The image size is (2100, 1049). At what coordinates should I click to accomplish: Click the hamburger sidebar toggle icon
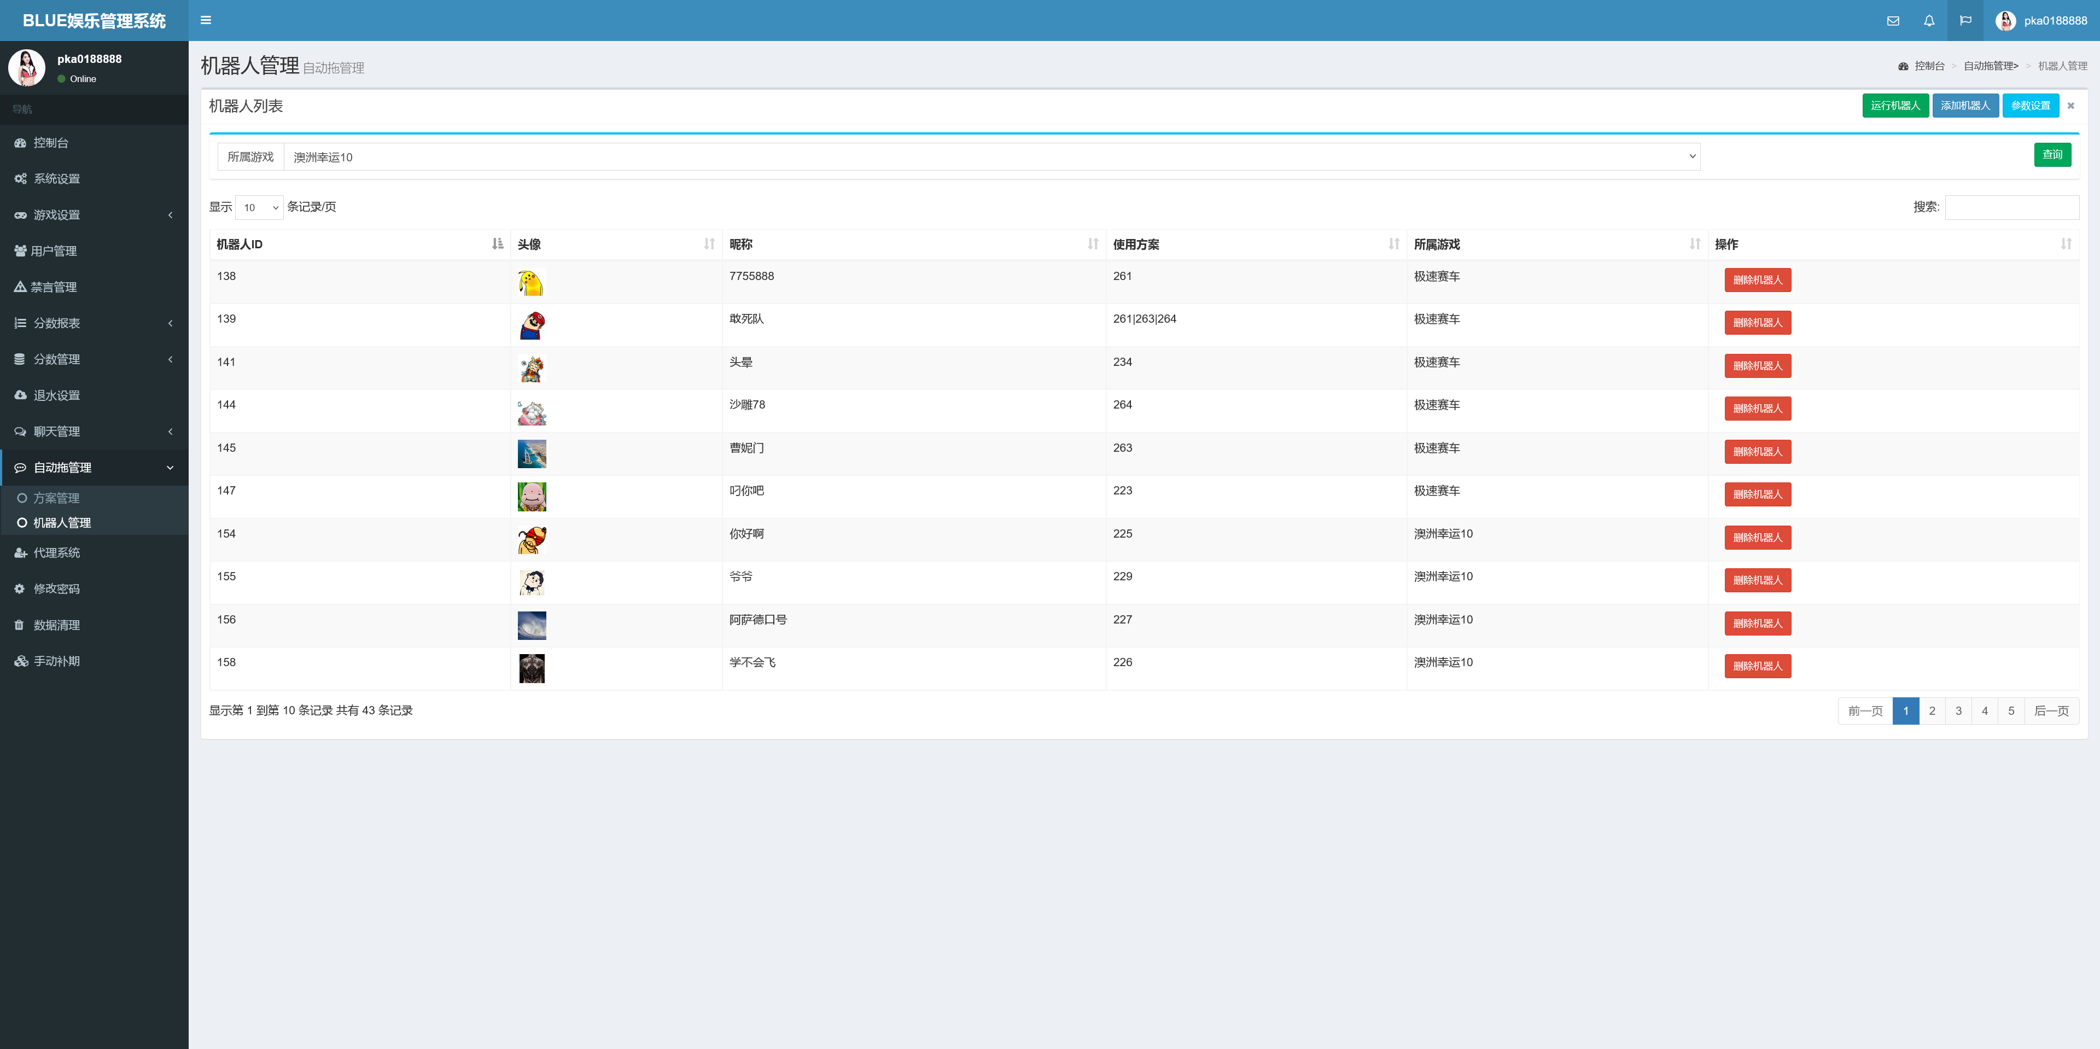click(206, 20)
